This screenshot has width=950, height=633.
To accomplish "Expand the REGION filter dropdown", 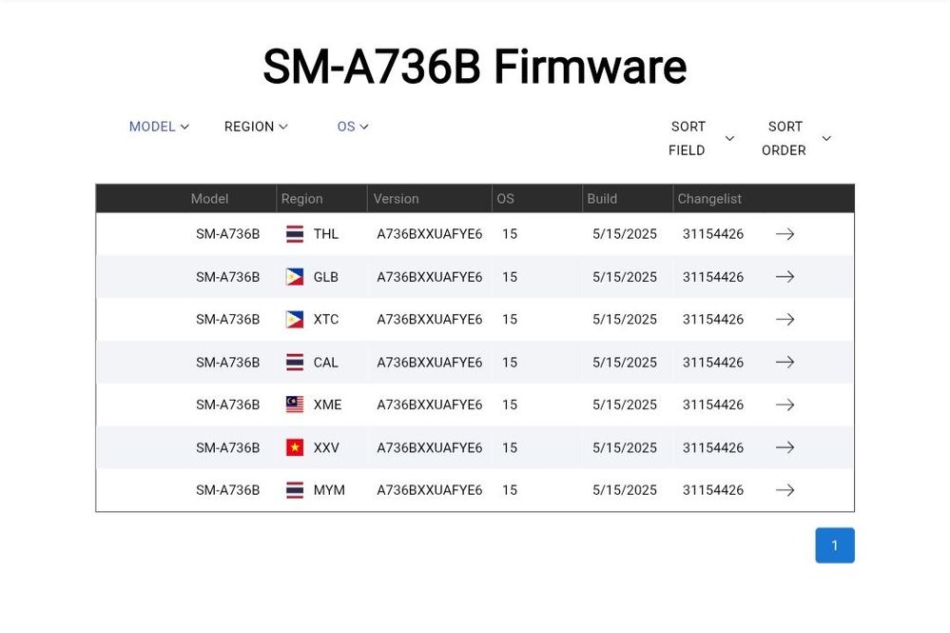I will pyautogui.click(x=256, y=127).
